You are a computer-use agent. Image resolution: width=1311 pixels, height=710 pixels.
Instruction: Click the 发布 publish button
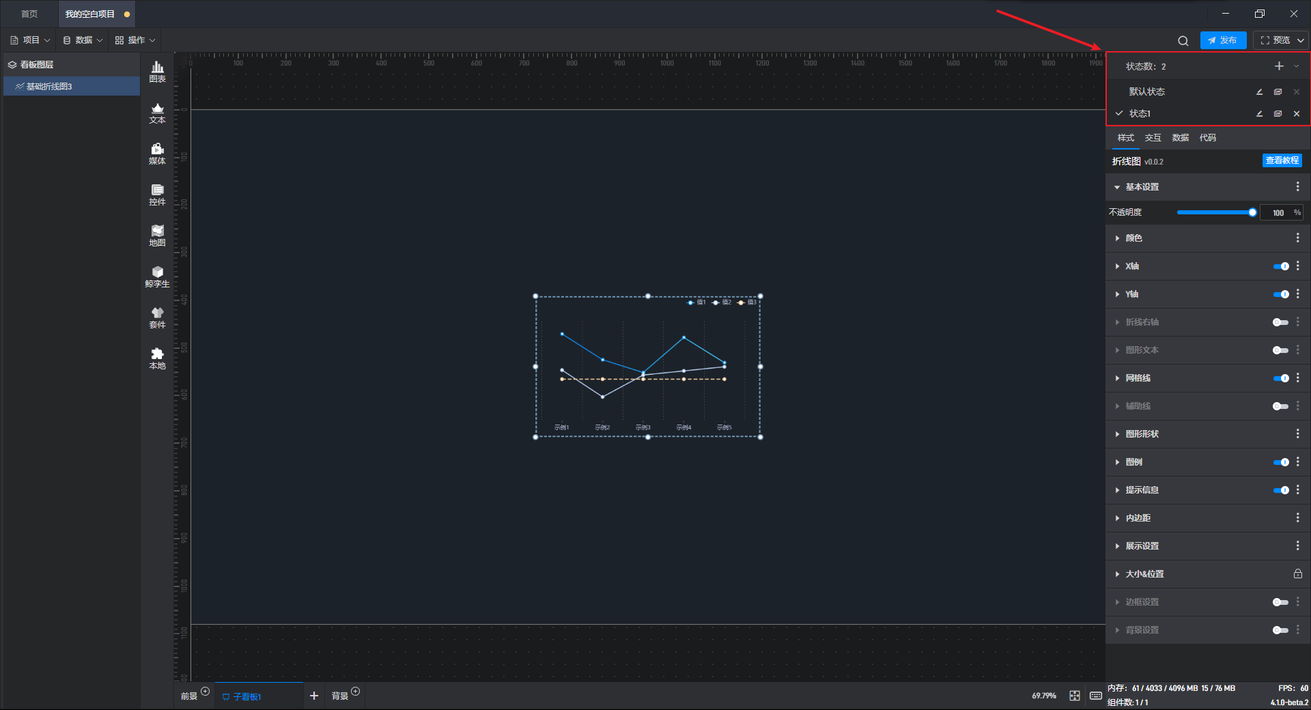(x=1223, y=40)
